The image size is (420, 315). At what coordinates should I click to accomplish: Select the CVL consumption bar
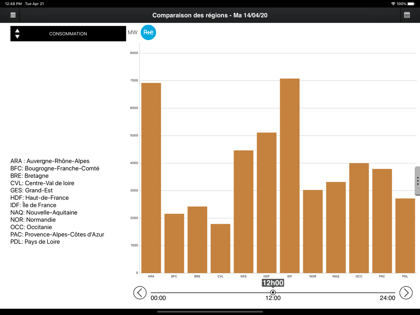coord(220,248)
